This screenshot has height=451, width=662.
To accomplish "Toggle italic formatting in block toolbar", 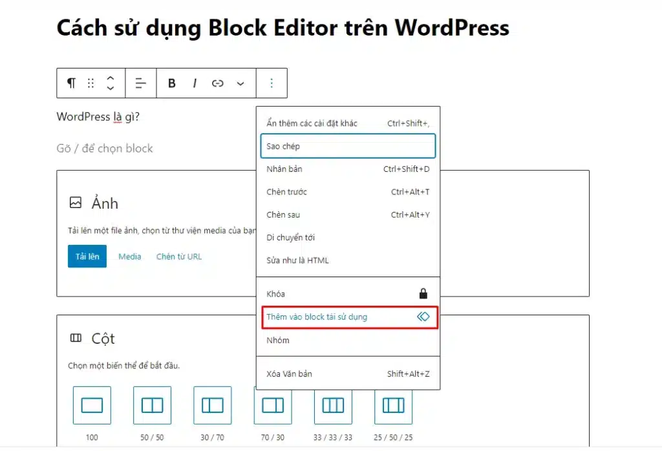I will pyautogui.click(x=195, y=83).
